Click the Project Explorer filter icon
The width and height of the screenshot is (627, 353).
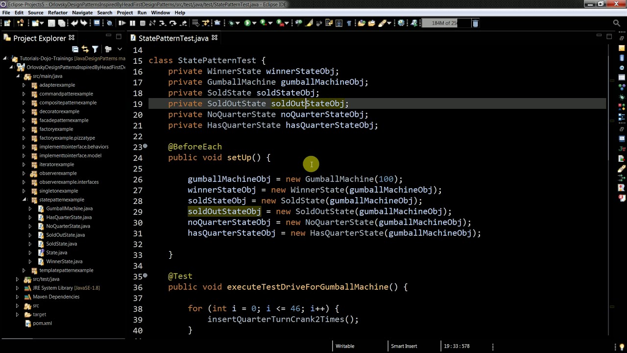coord(95,49)
